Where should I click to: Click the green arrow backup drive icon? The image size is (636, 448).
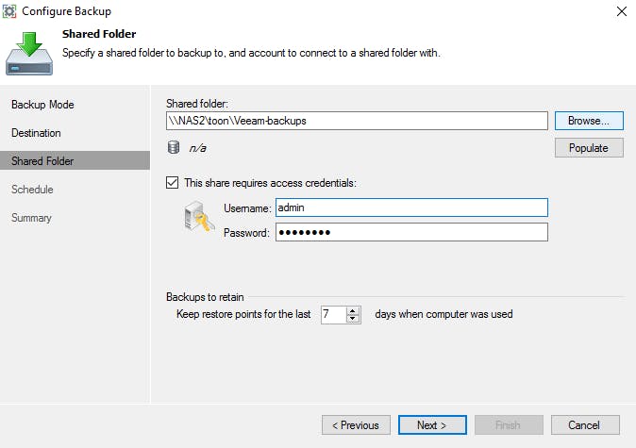30,52
